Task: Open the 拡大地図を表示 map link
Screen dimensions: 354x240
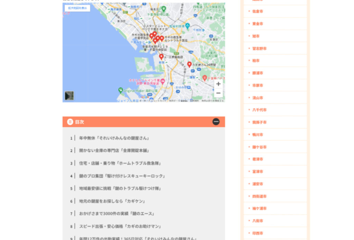Action: (77, 8)
